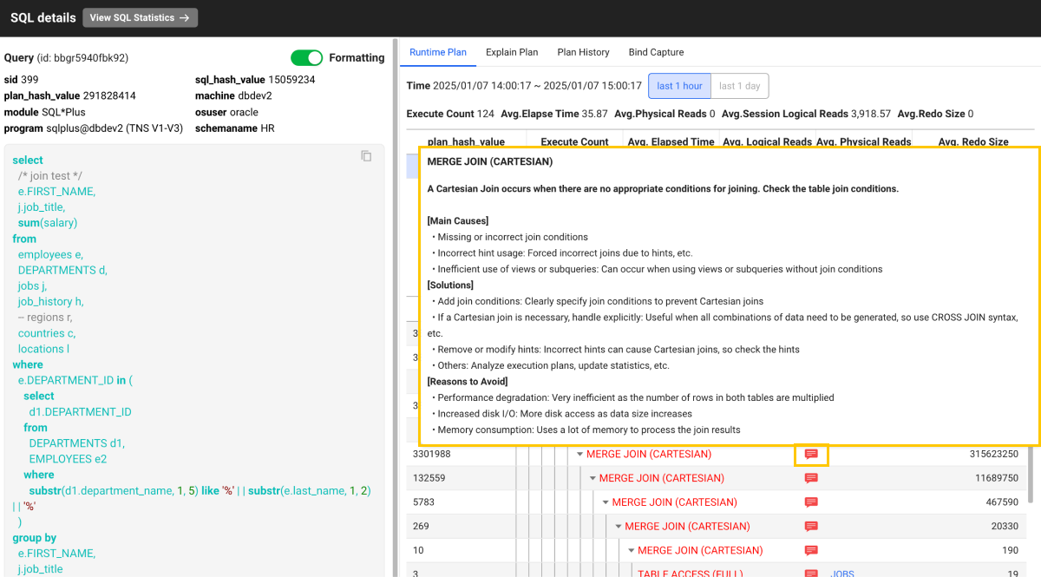Collapse MERGE JOIN node in 269 row

619,527
